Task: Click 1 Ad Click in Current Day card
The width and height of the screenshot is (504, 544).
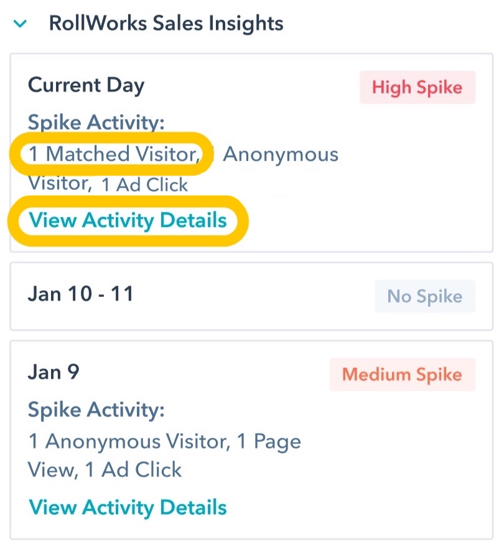Action: click(x=144, y=184)
